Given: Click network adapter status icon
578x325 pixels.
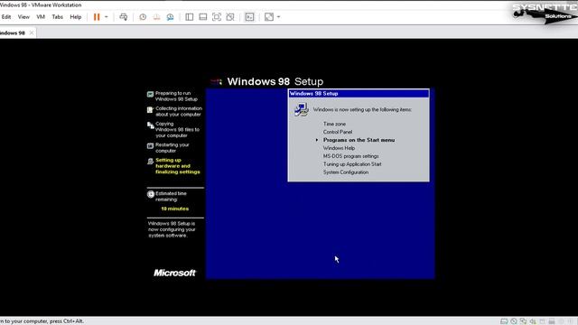Looking at the screenshot, I should 523,321.
